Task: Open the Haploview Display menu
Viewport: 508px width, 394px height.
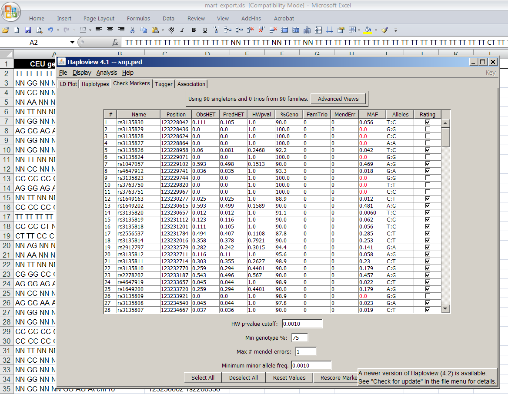Action: pos(82,73)
